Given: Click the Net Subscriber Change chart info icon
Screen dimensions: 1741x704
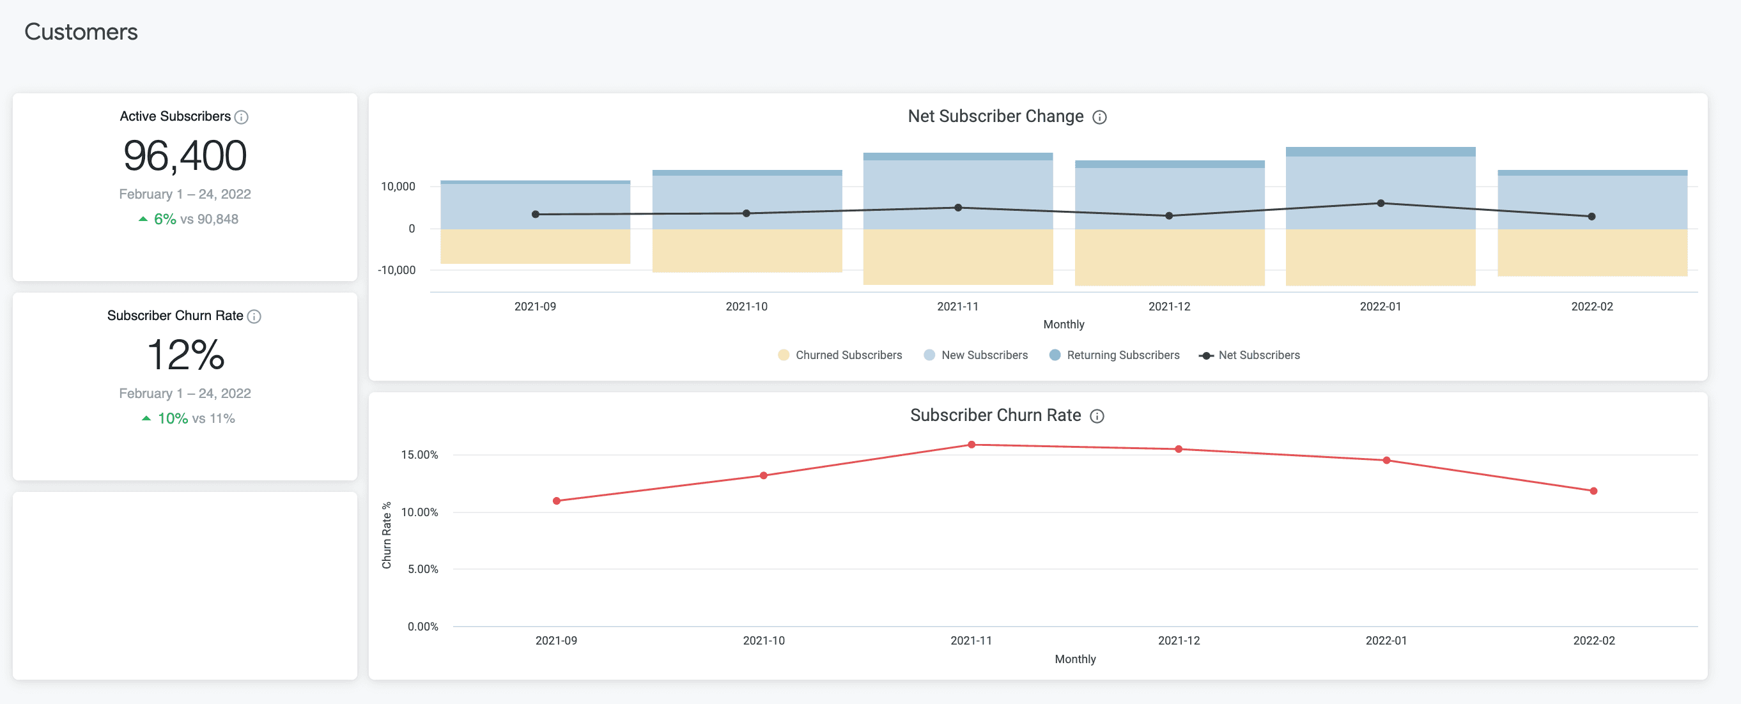Looking at the screenshot, I should click(x=1099, y=117).
